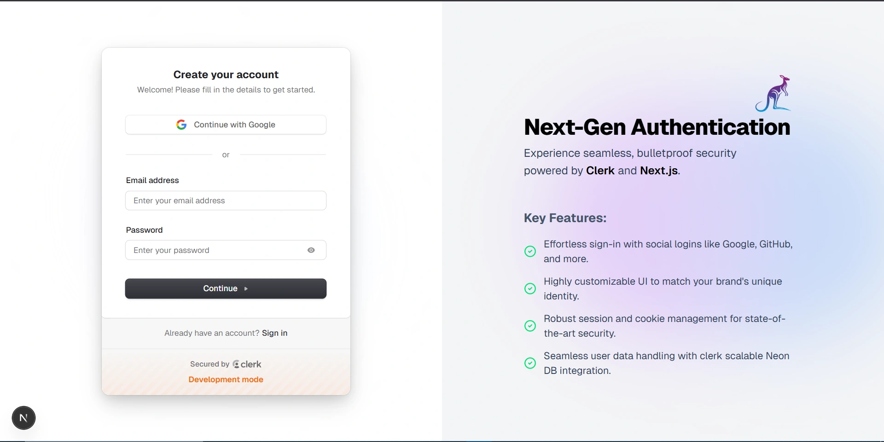Click the checkmark beside customizable UI feature

[x=530, y=288]
